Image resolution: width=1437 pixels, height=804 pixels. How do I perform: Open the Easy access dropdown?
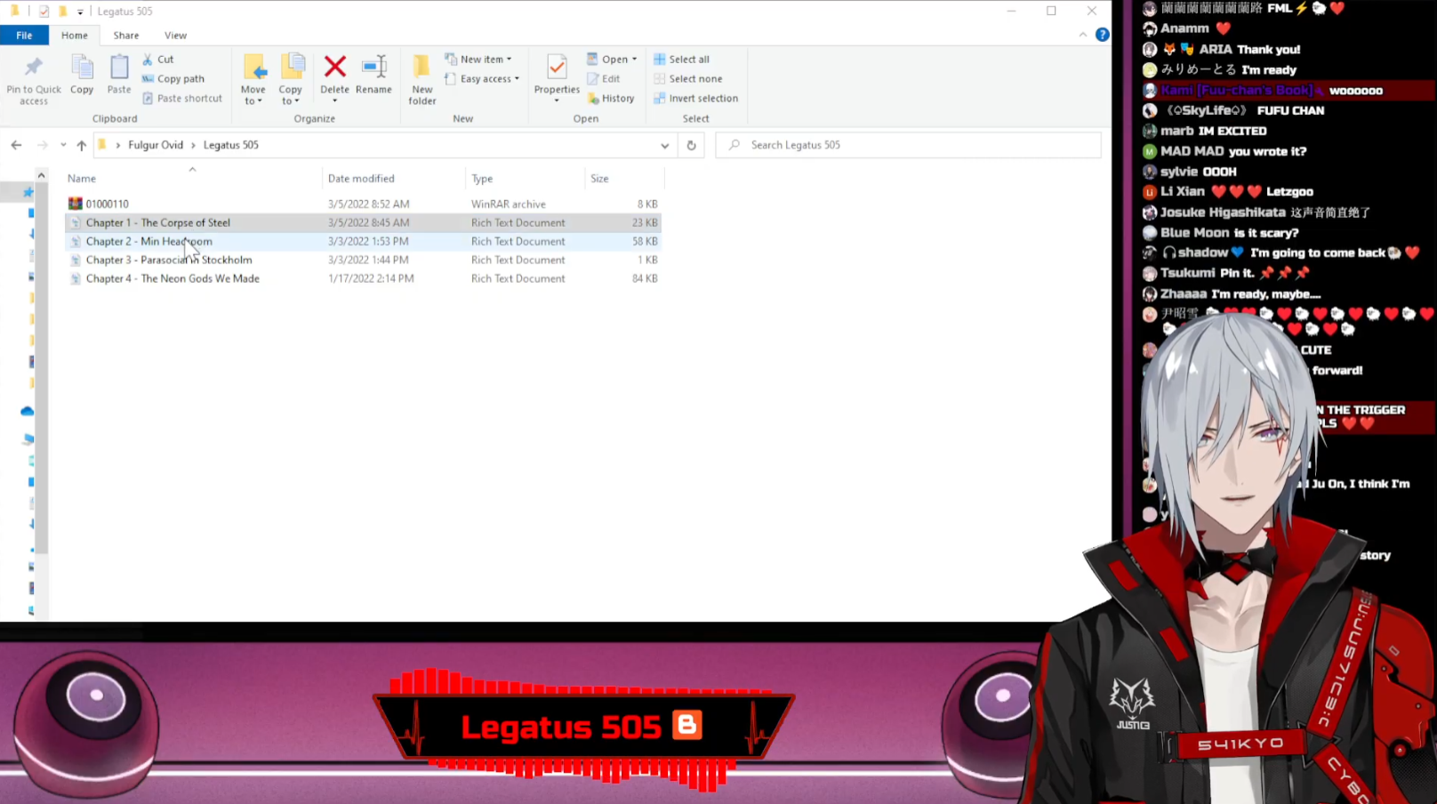pos(482,79)
